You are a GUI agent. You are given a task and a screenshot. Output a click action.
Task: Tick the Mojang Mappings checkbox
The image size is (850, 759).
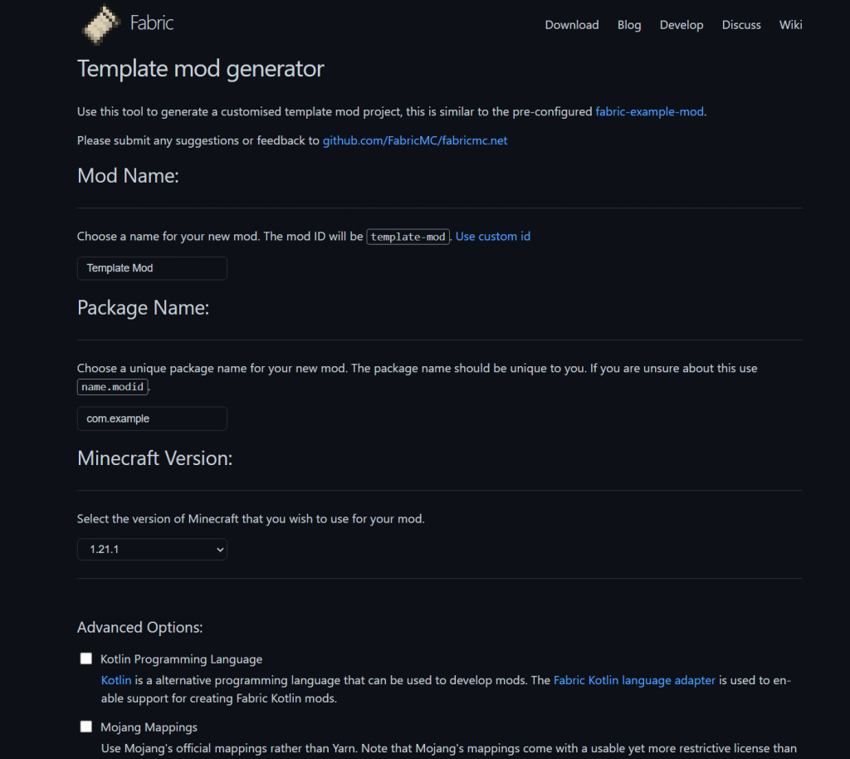click(x=86, y=727)
